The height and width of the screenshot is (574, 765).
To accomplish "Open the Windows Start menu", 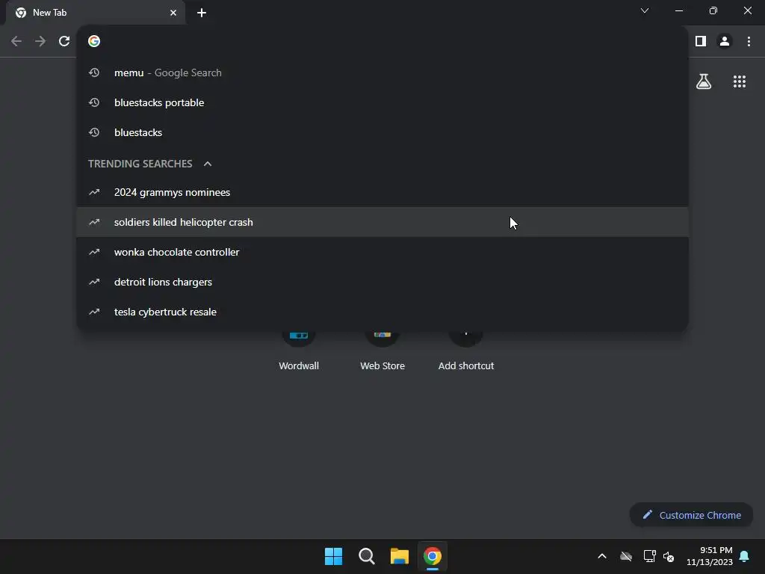I will tap(334, 556).
